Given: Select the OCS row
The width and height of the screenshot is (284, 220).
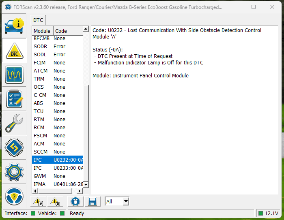Looking at the screenshot, I should point(58,87).
